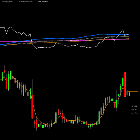Click the long red candlestick at the sharp drop
140x140 pixels.
click(32, 107)
